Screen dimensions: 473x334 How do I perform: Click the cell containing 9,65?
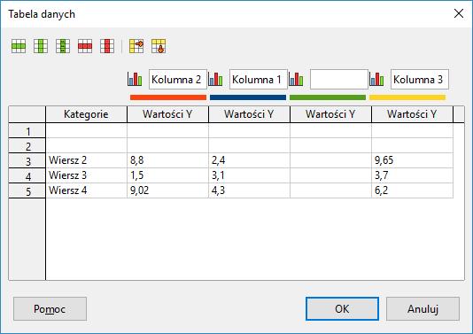(x=412, y=160)
